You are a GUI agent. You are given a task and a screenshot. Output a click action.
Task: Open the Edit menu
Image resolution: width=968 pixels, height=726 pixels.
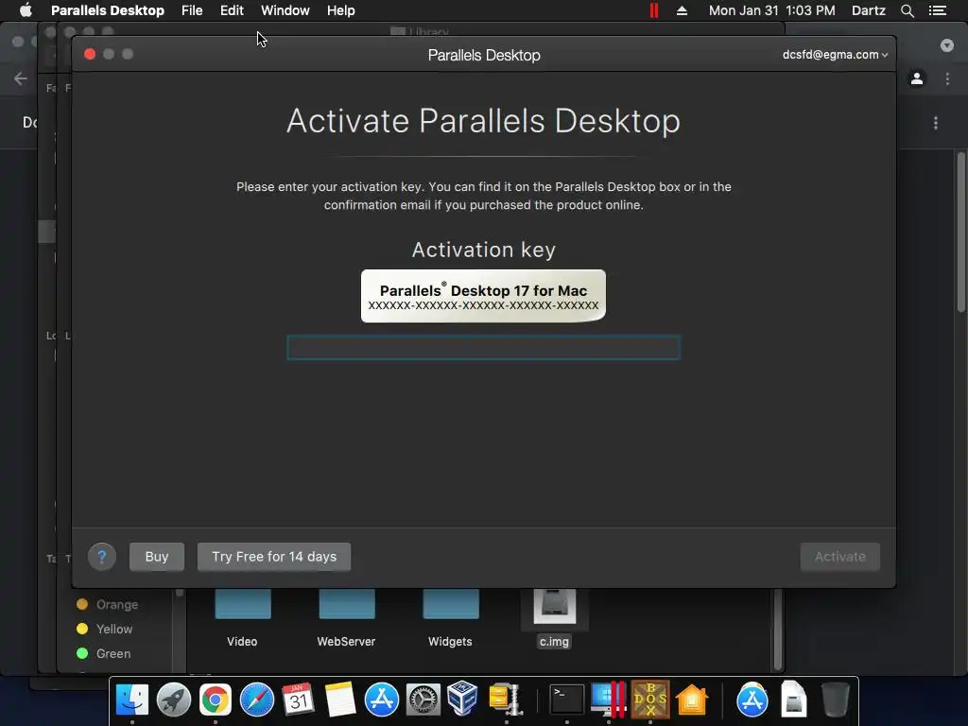[232, 10]
